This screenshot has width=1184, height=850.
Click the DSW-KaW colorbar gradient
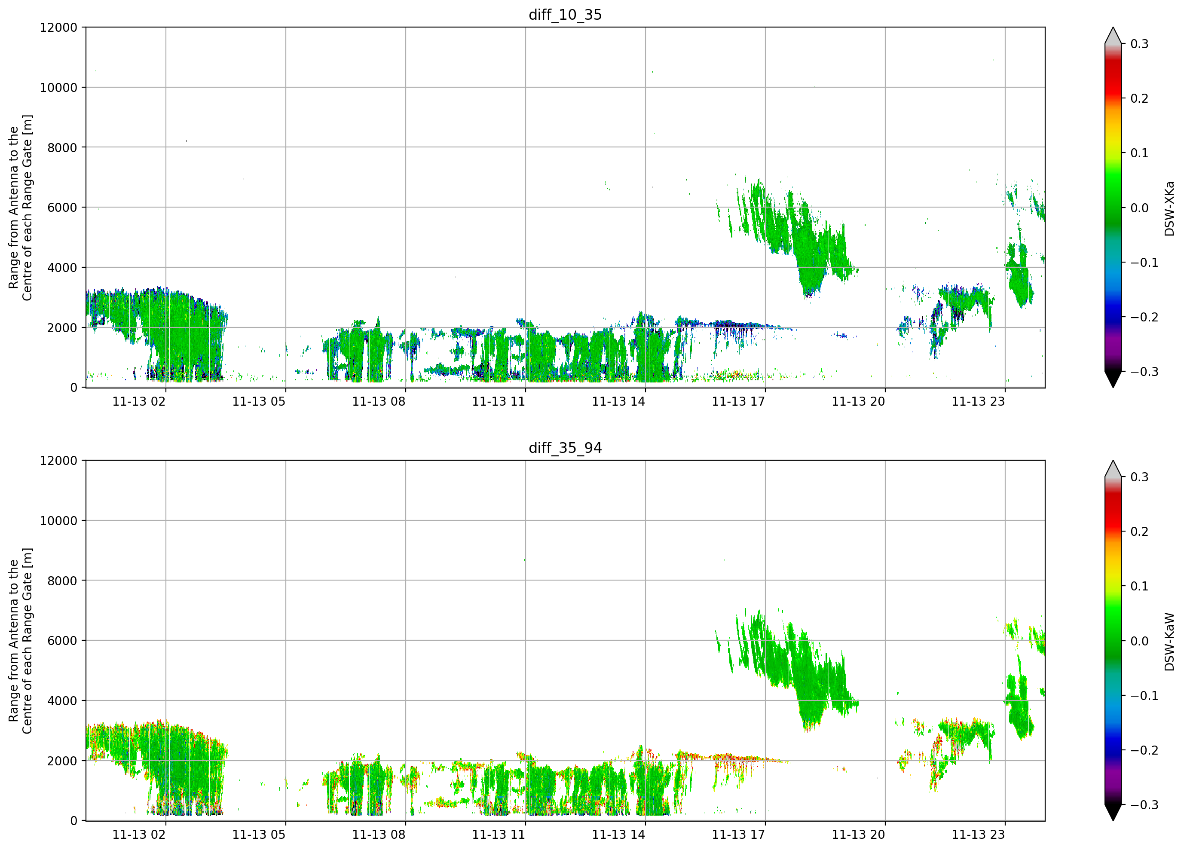coord(1113,641)
